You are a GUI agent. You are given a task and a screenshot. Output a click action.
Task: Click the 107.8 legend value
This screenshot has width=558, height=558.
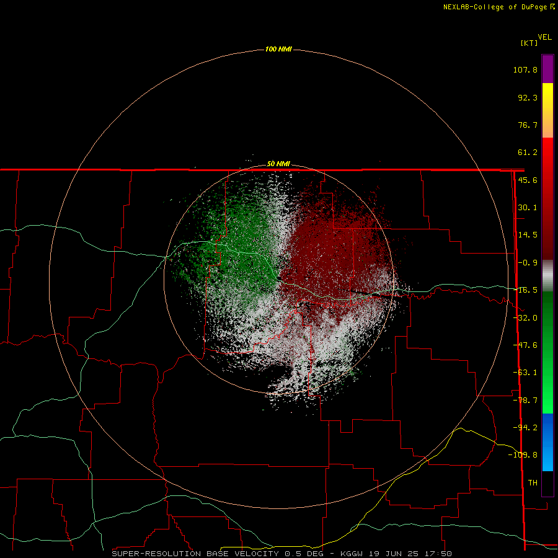tap(525, 69)
